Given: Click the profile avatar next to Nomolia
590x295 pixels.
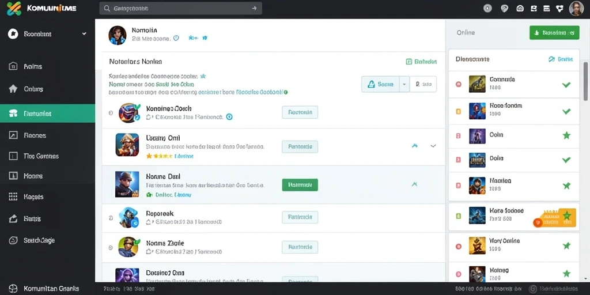Looking at the screenshot, I should coord(118,35).
